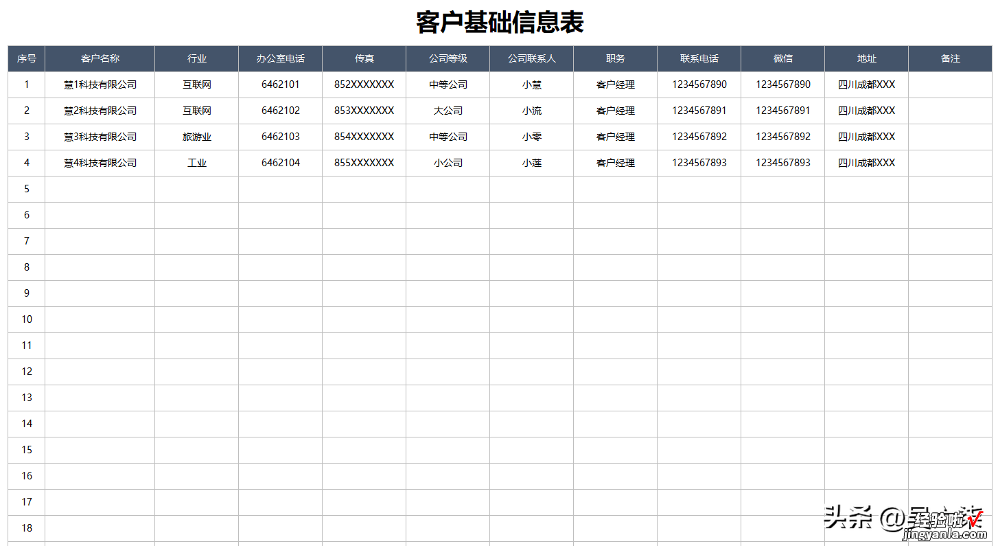The image size is (998, 546).
Task: Select industry cell 工业
Action: (197, 163)
